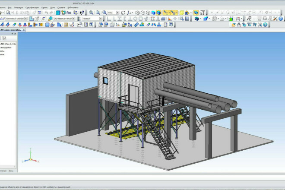
Task: Click the undo arrow icon
Action: coord(46,13)
